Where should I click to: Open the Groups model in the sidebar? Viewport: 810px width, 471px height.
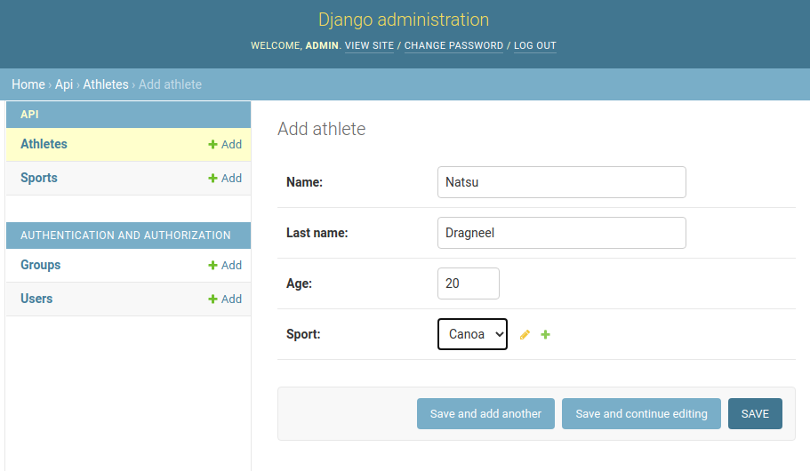(x=40, y=265)
